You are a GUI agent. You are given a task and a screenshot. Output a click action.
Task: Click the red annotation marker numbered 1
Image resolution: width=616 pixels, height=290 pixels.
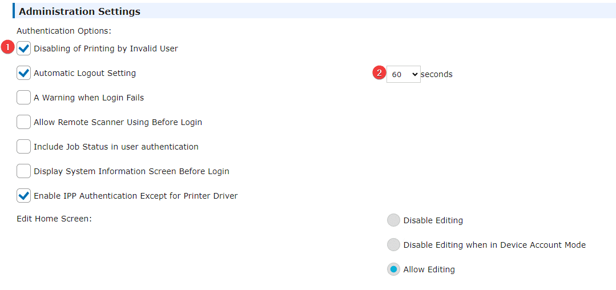click(7, 47)
